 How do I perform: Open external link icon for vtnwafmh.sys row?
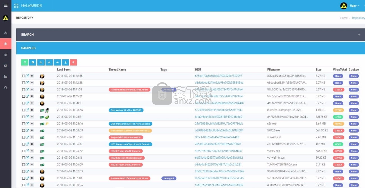(x=27, y=158)
